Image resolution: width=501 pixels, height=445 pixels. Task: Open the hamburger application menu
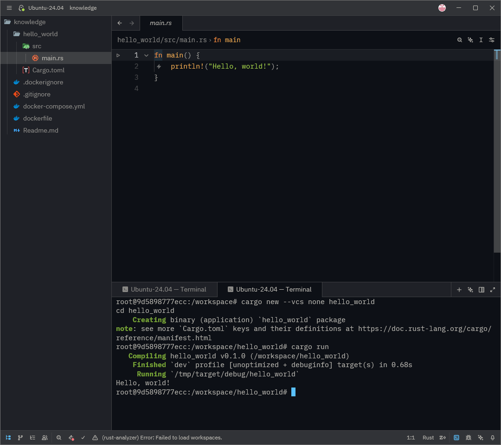[x=9, y=8]
